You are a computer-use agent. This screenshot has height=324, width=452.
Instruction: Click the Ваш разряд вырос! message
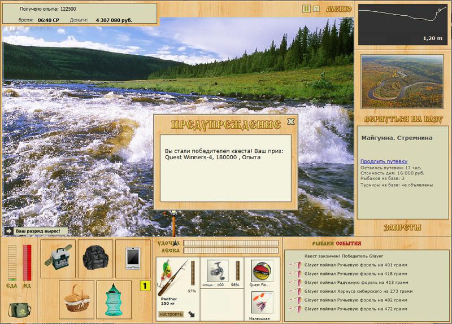coord(38,231)
